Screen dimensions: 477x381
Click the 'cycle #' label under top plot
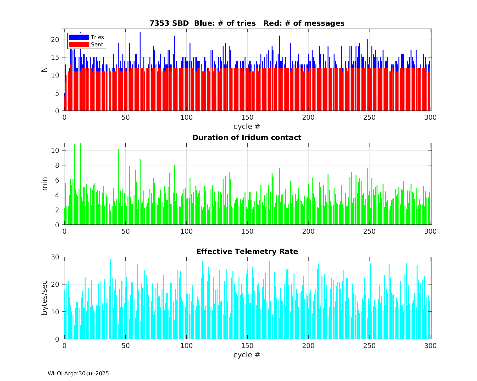pos(247,126)
